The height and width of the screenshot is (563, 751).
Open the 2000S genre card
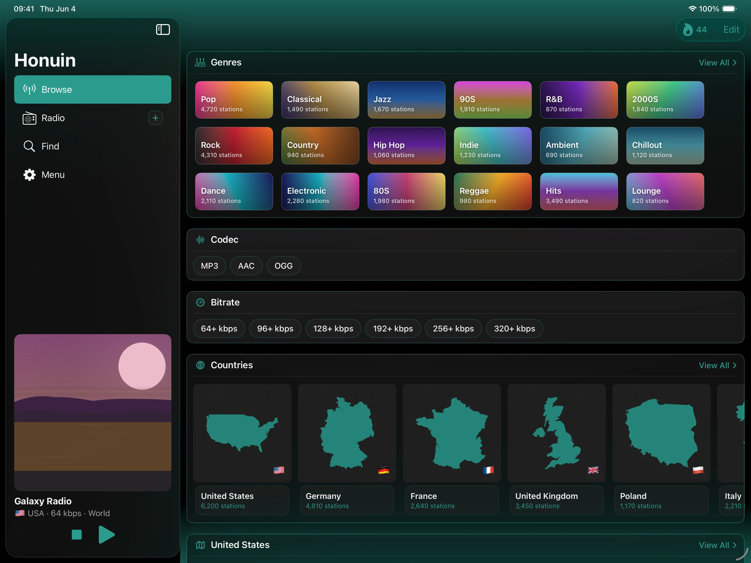click(x=665, y=100)
